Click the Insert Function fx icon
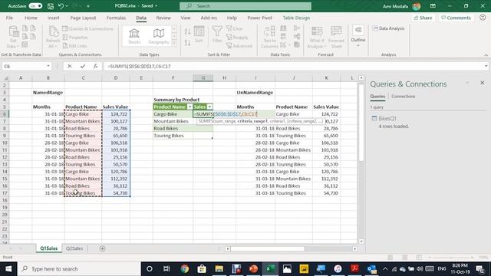Viewport: 491px width, 276px height. tap(95, 66)
